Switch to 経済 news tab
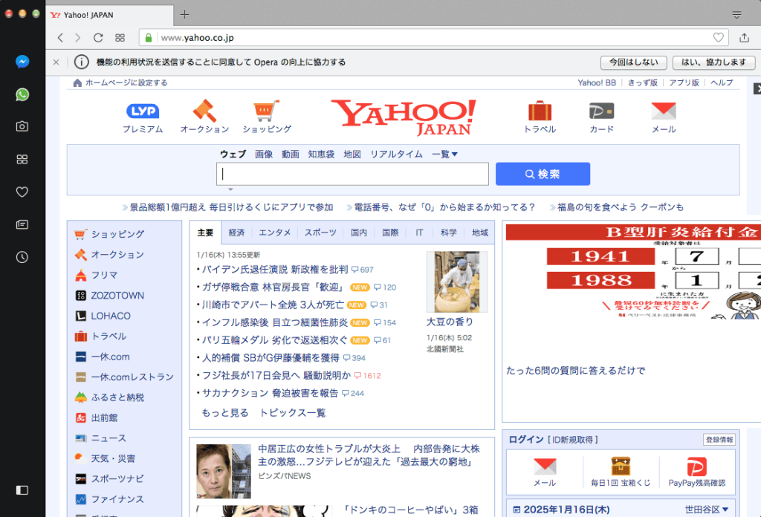 tap(236, 233)
